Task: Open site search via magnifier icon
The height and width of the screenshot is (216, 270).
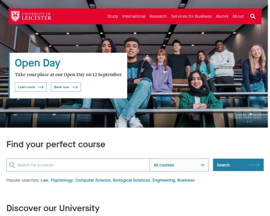Action: click(x=252, y=16)
